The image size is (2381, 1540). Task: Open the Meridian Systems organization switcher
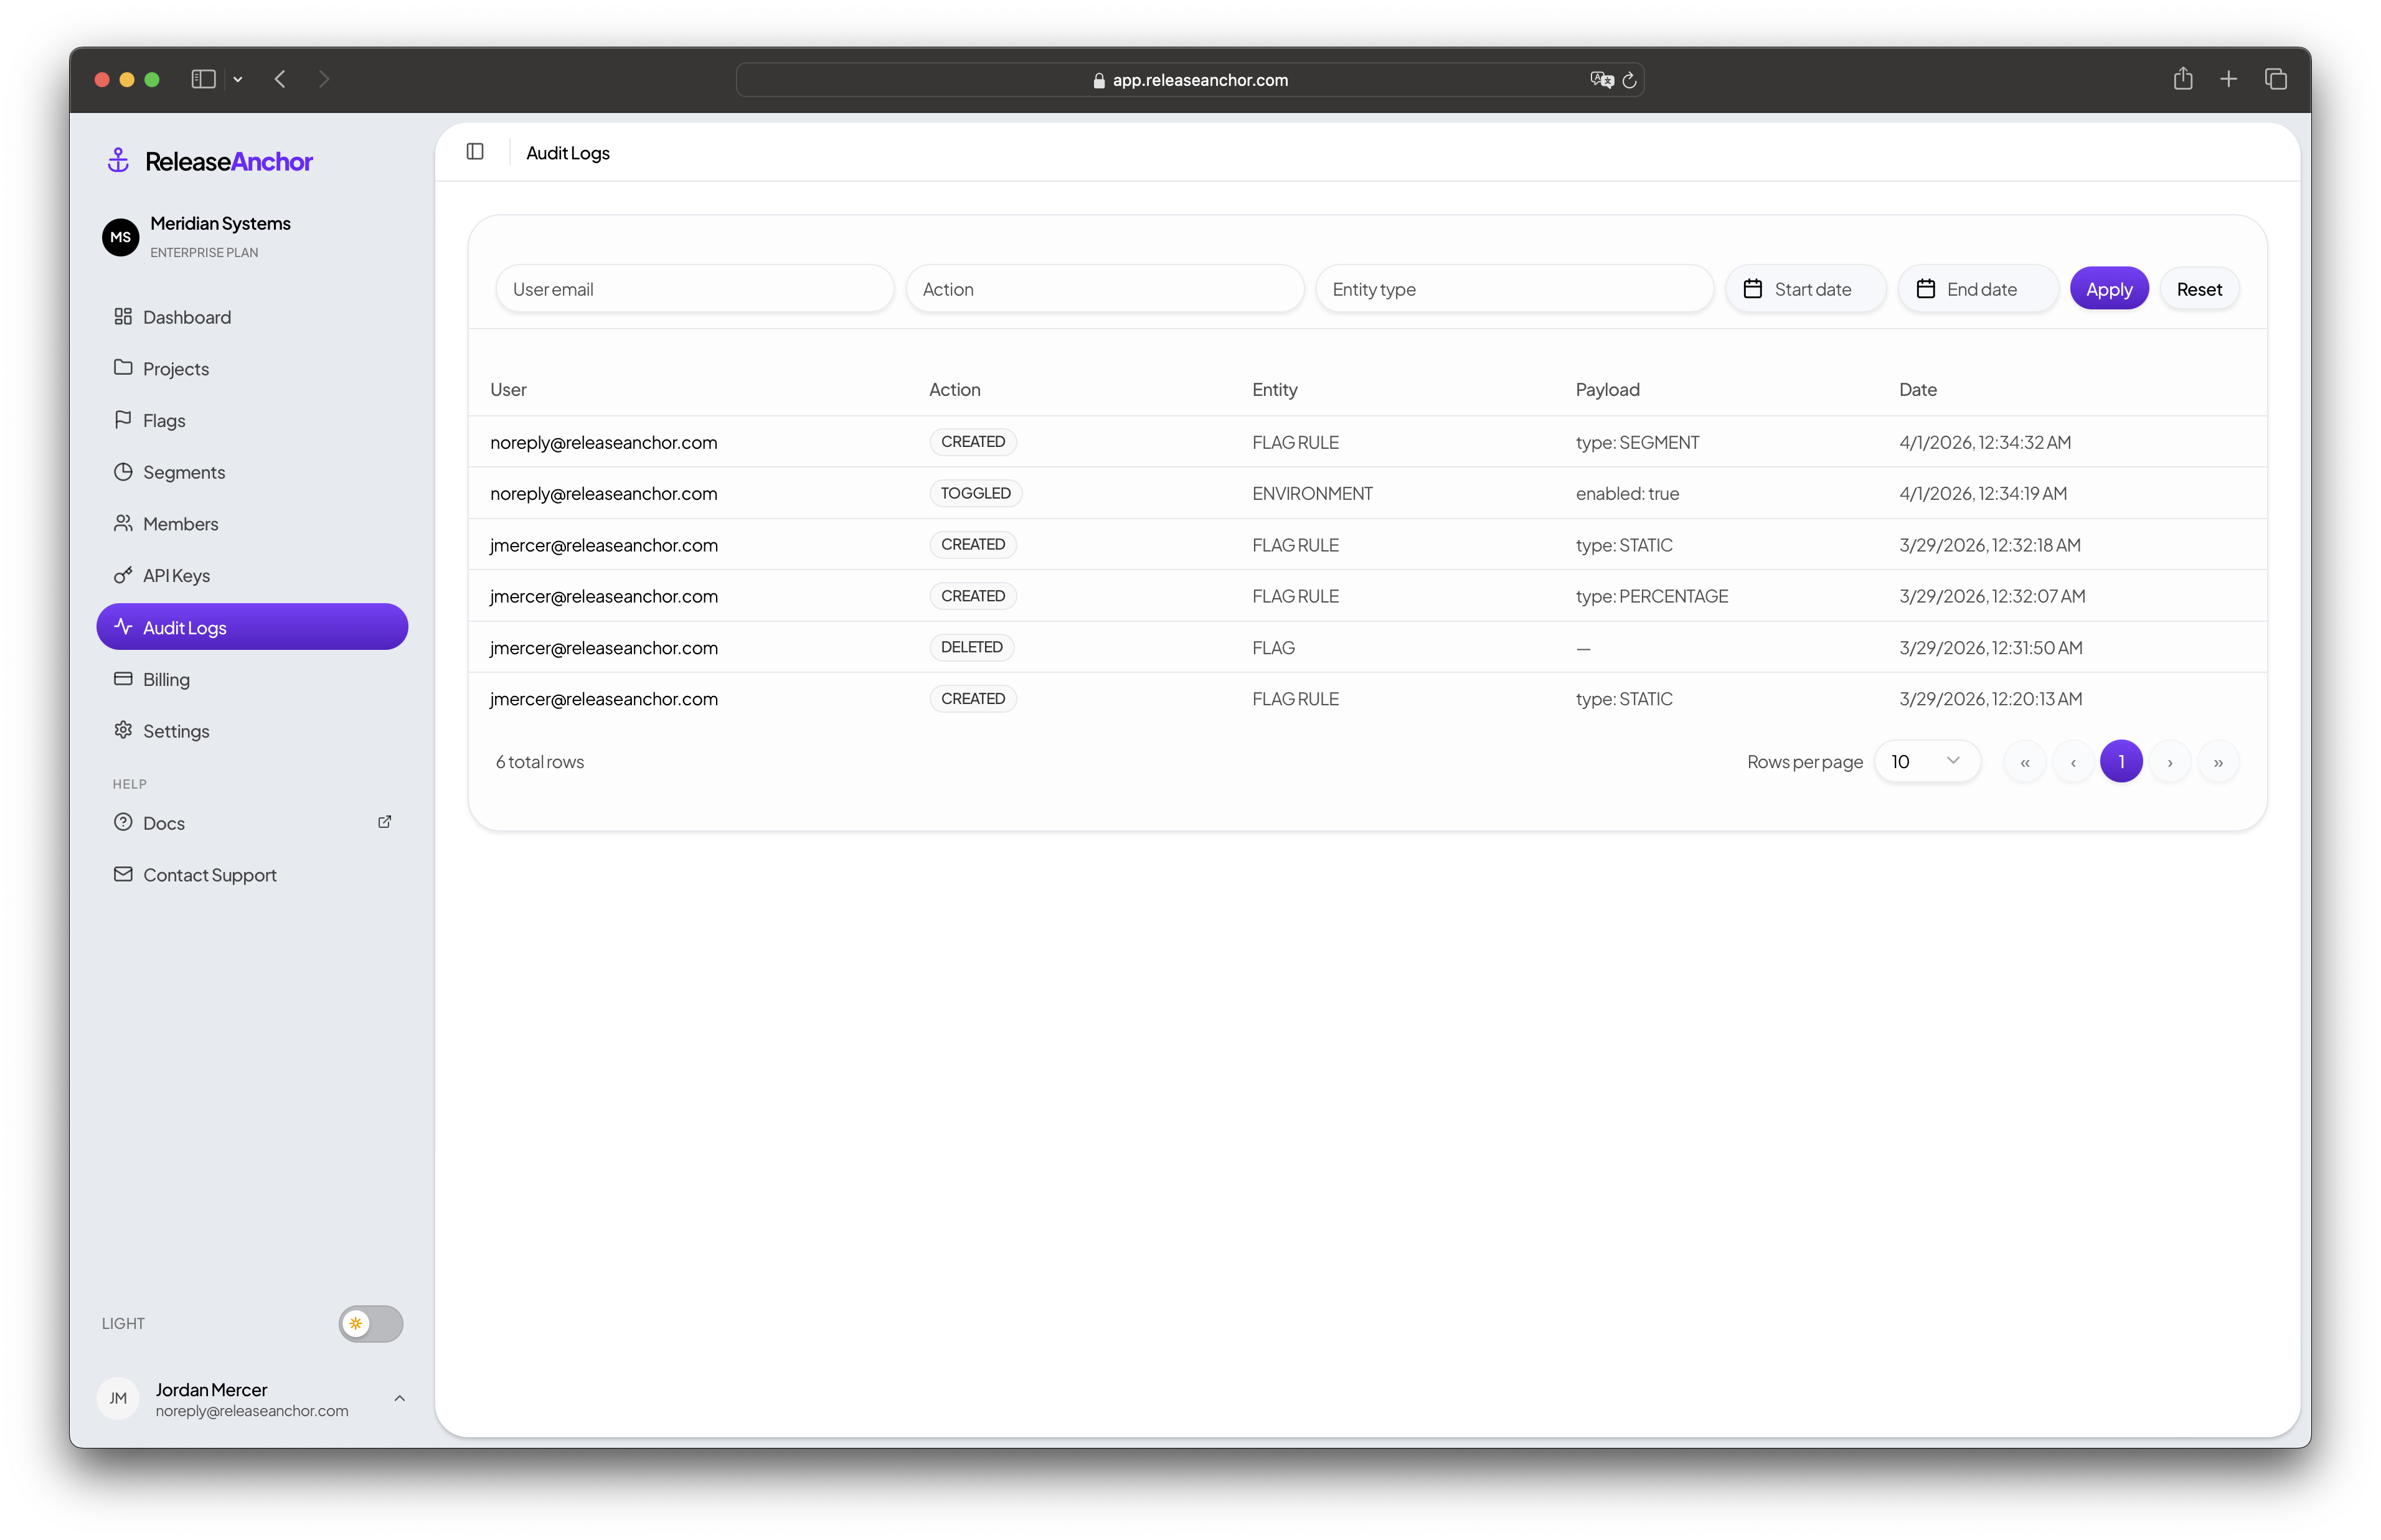pos(252,237)
